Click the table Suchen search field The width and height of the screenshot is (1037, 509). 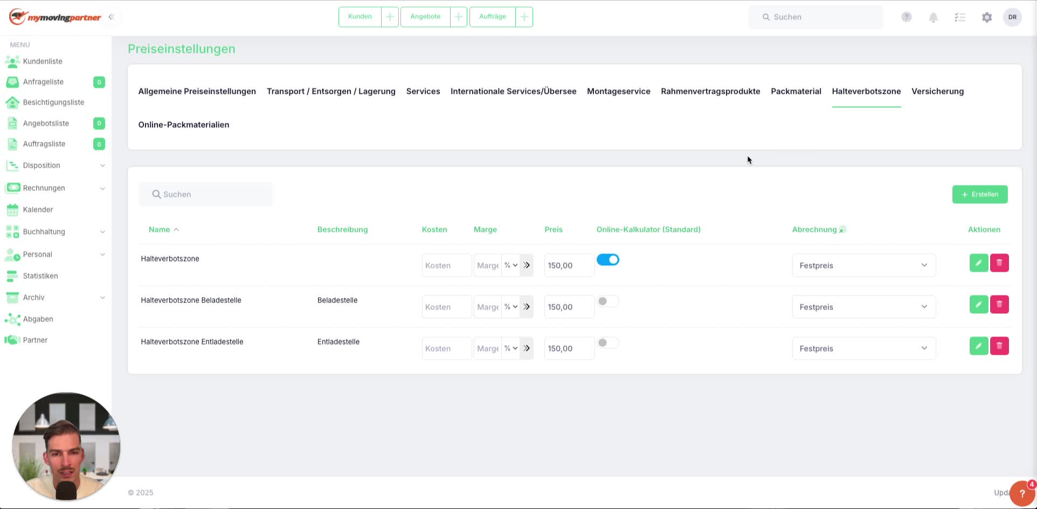(205, 194)
